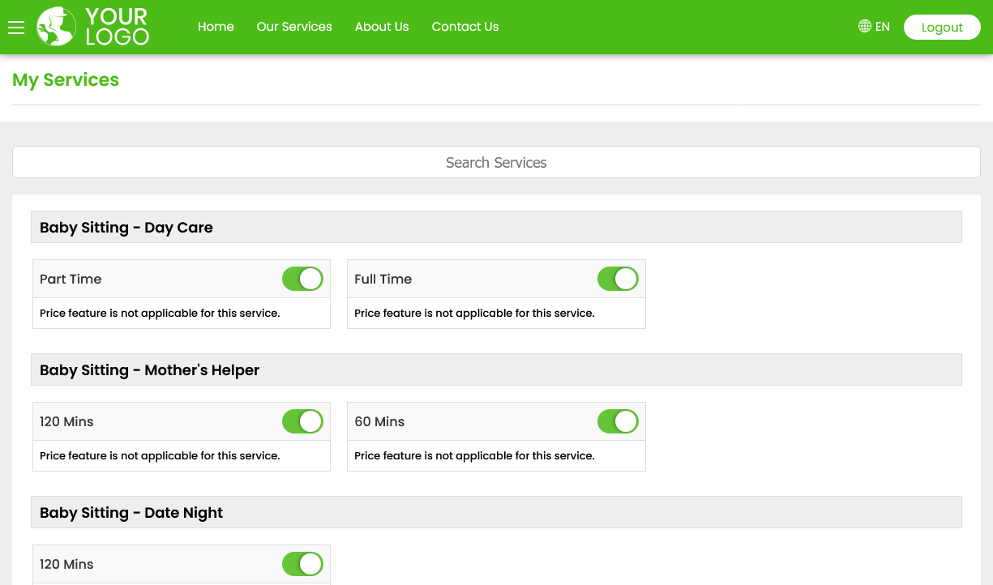Disable the 60 Mins Mother's Helper service
This screenshot has height=585, width=993.
point(618,421)
